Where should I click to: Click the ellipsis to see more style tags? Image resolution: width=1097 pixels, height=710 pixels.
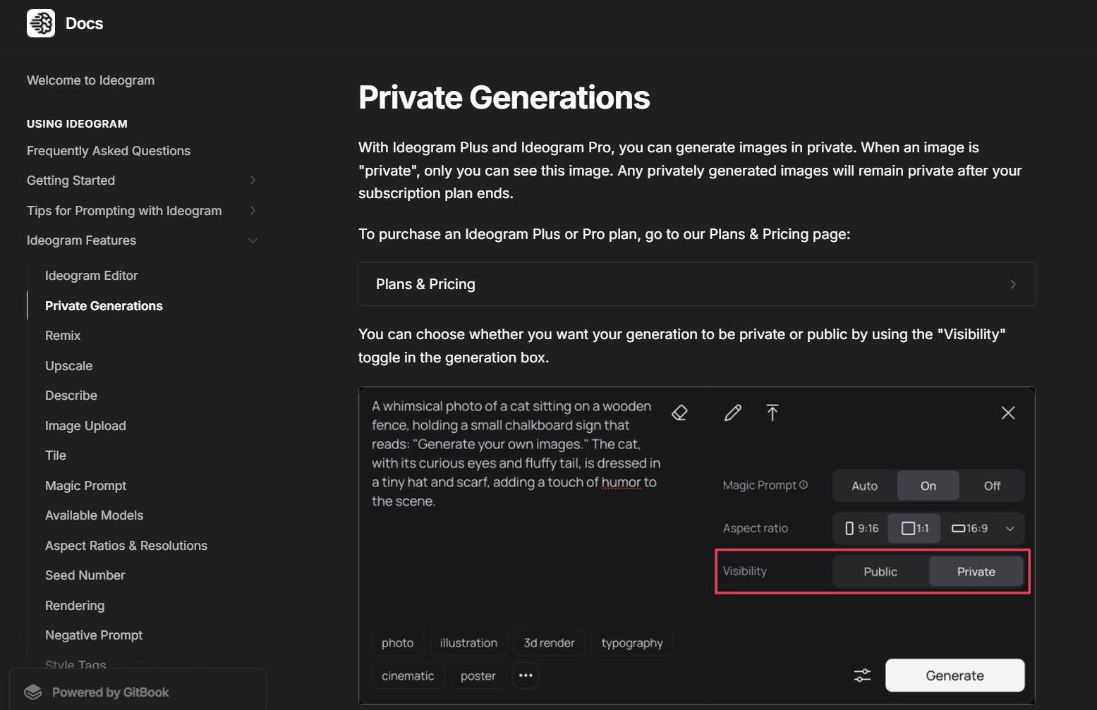[x=525, y=675]
